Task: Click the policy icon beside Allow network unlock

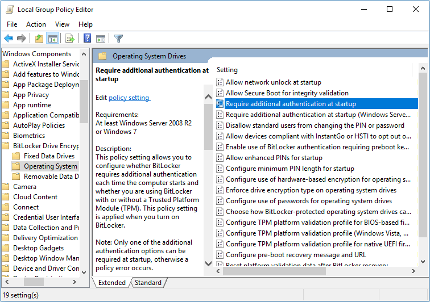Action: [x=220, y=82]
